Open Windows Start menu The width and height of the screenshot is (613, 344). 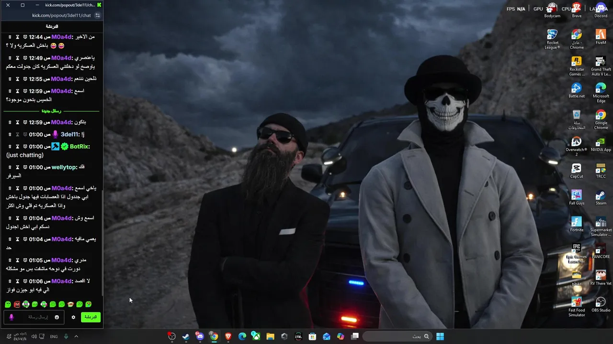pyautogui.click(x=440, y=336)
